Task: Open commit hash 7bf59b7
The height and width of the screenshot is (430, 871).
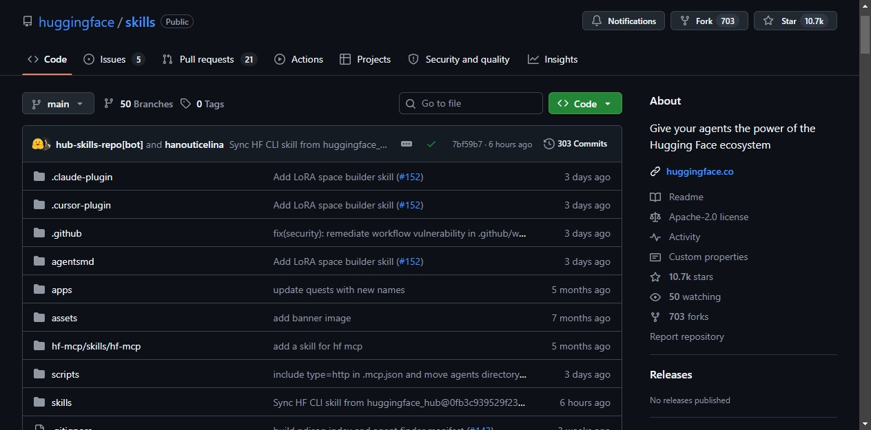Action: click(x=467, y=144)
